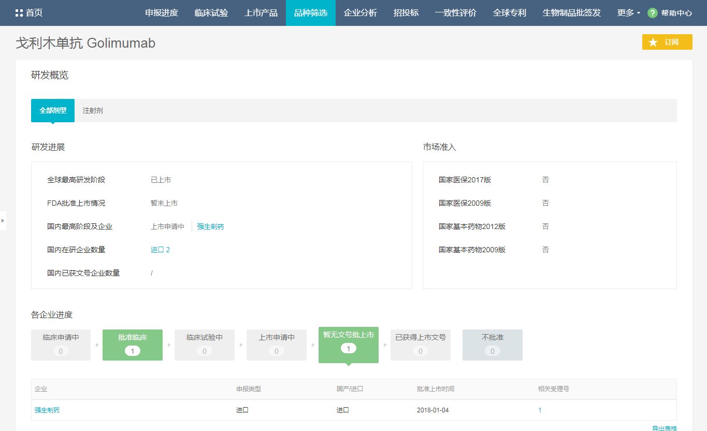Screen dimensions: 707x431
Task: Open the 上市产品 navigation item
Action: click(261, 13)
